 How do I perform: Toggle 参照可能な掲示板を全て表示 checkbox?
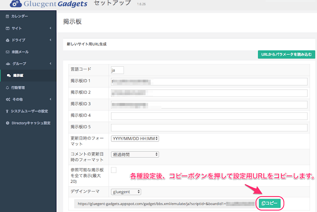tap(113, 170)
